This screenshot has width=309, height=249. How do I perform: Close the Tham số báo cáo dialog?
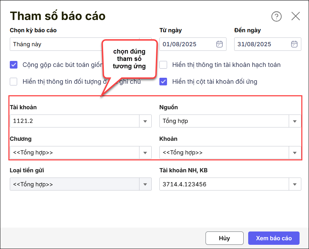(296, 16)
